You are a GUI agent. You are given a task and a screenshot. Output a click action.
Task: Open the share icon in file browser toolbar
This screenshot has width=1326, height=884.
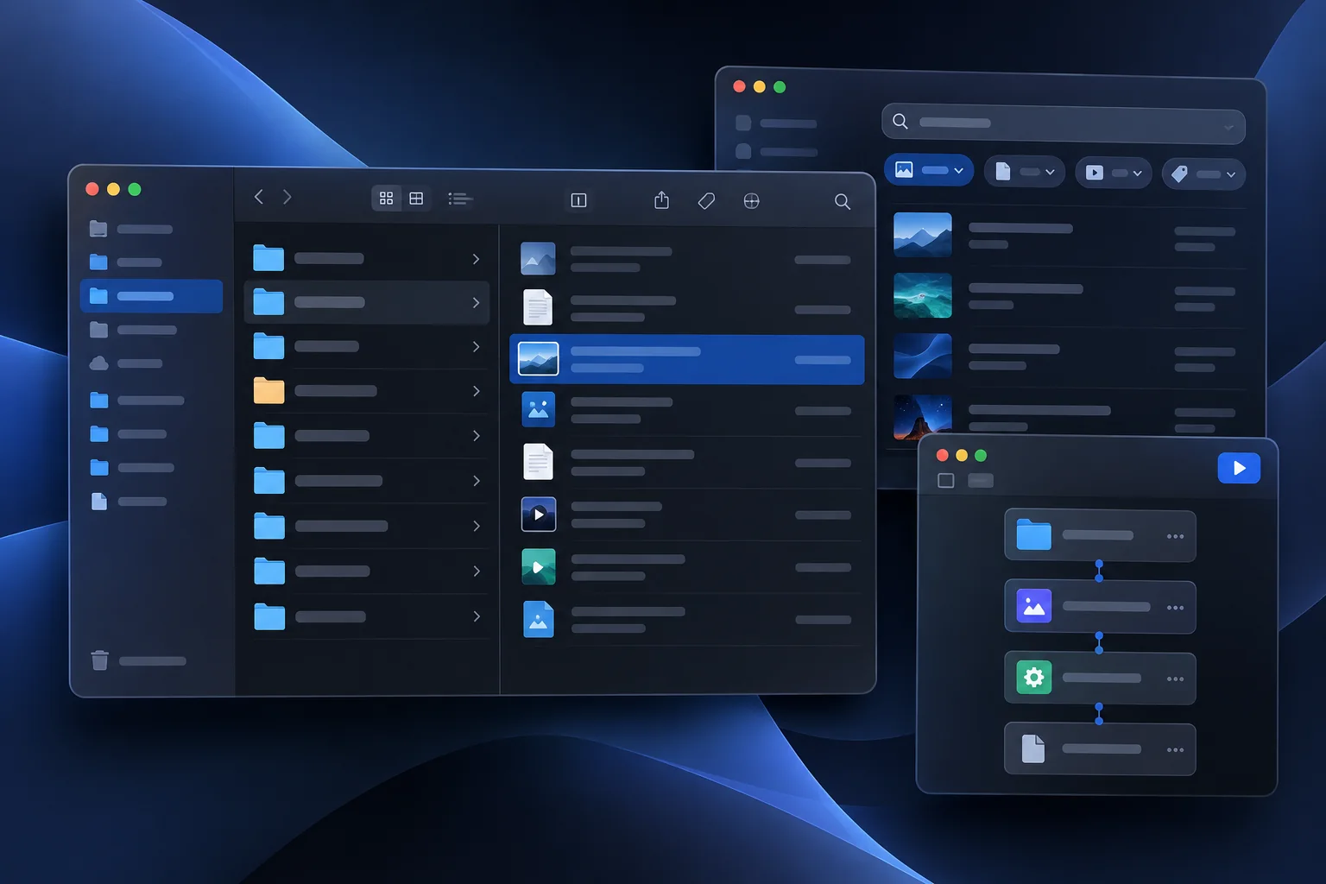[661, 200]
